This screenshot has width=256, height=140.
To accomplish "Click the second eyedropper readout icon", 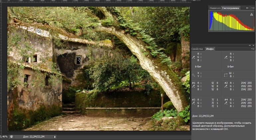I will [225, 57].
